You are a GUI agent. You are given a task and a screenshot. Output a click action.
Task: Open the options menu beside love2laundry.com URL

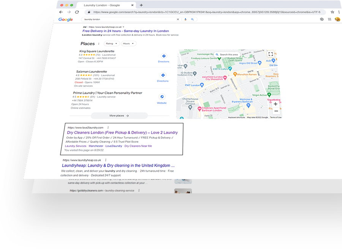[108, 128]
